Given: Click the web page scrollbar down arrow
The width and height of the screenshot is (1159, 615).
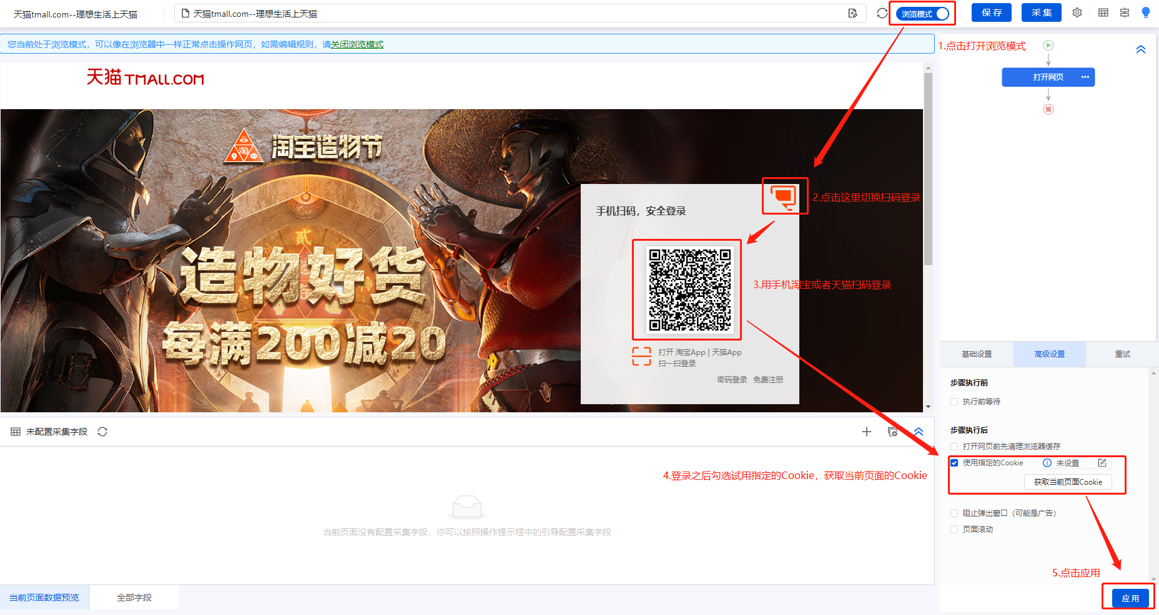Looking at the screenshot, I should [x=928, y=407].
